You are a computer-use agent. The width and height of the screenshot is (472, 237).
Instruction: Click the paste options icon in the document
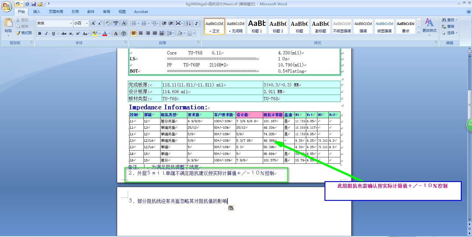(x=231, y=208)
